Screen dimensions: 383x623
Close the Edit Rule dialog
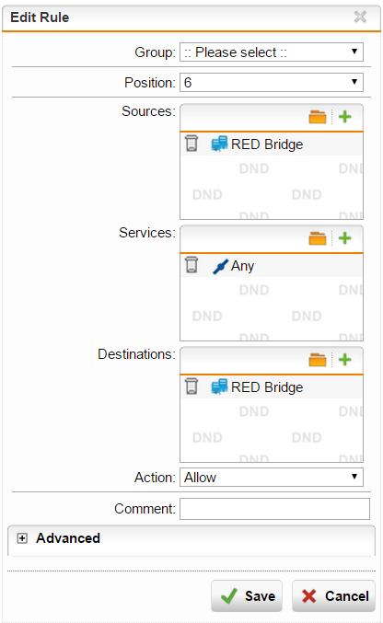pyautogui.click(x=360, y=17)
